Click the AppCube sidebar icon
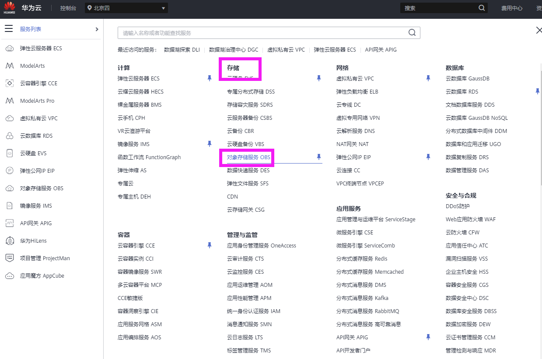Screen dimensions: 542x359 coord(10,275)
